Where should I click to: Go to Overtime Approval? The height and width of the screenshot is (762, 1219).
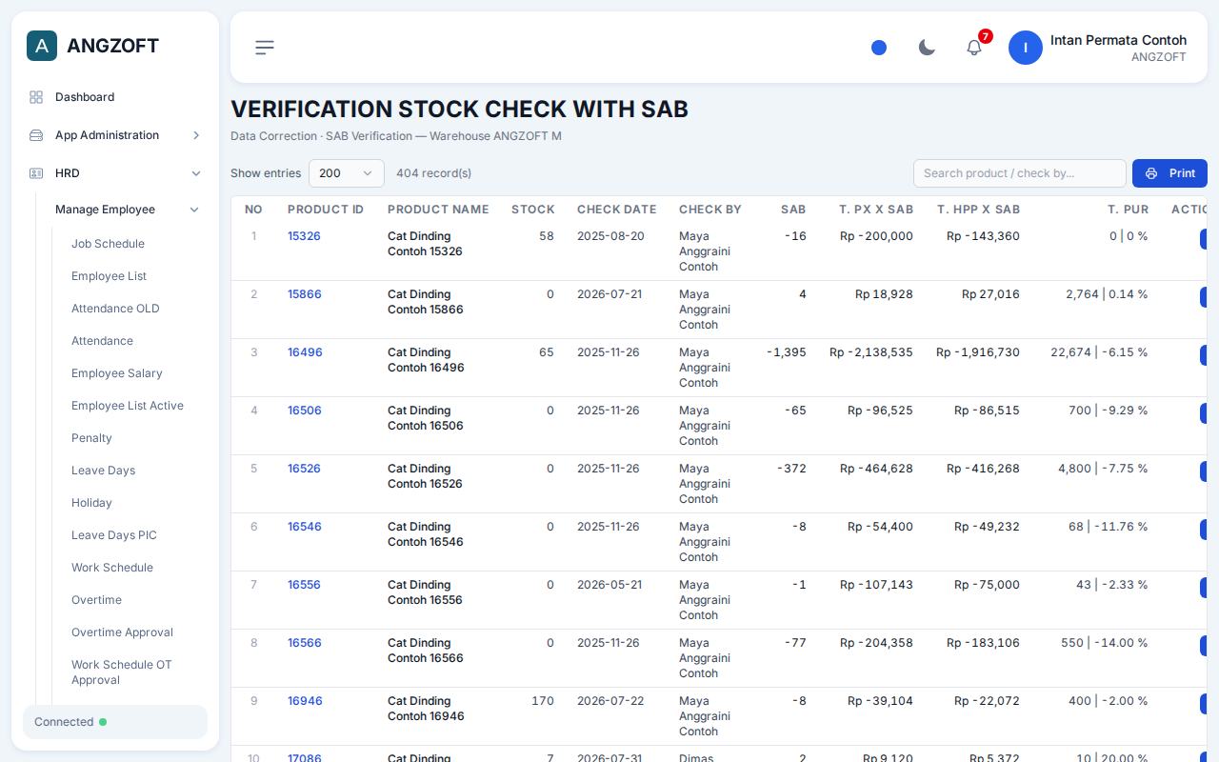point(122,632)
